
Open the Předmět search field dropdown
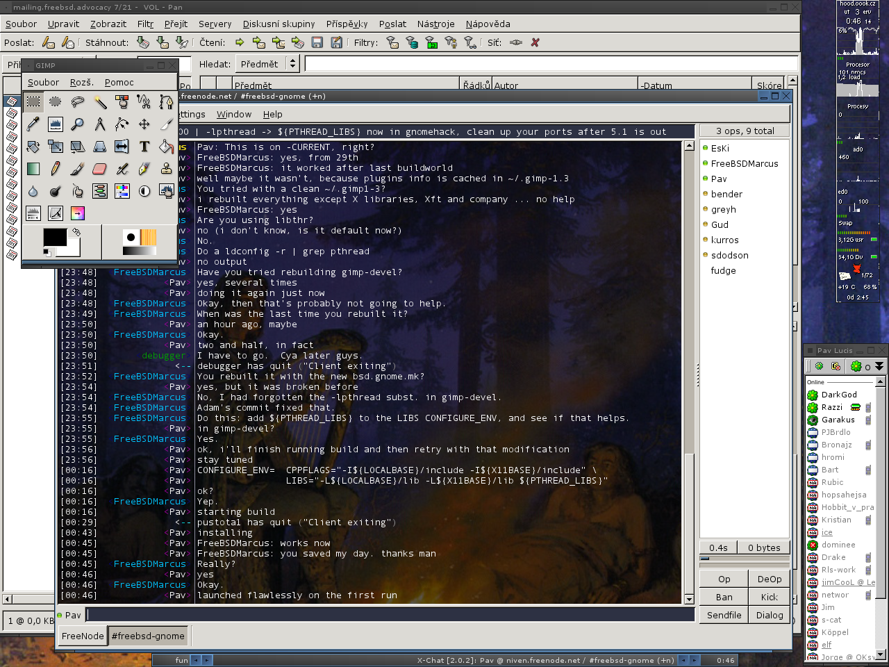[292, 64]
